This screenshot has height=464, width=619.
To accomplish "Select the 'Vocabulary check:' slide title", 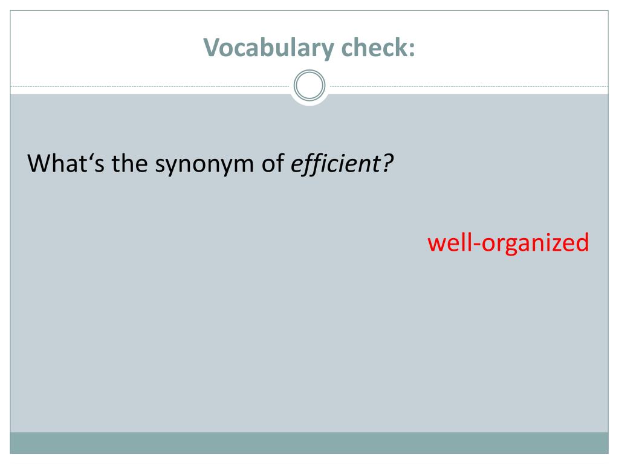I will [309, 48].
